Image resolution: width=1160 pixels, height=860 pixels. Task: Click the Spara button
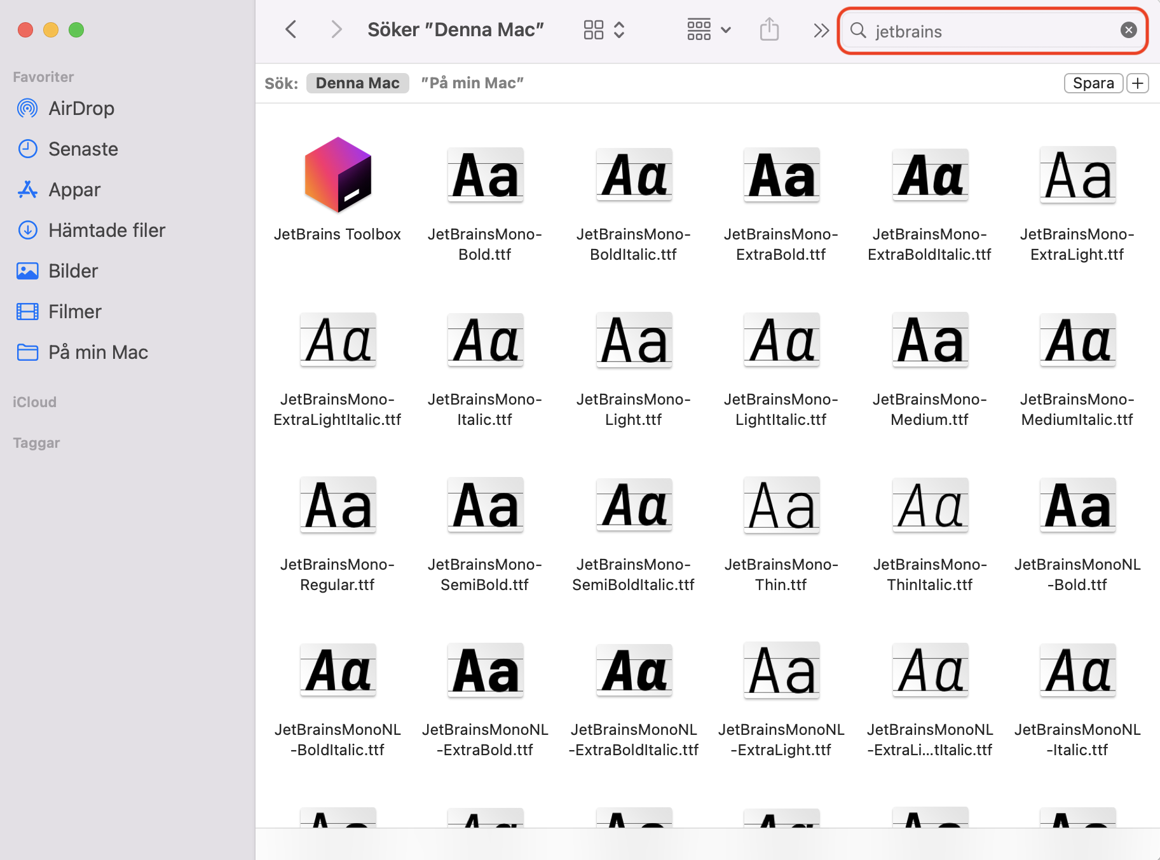1093,83
